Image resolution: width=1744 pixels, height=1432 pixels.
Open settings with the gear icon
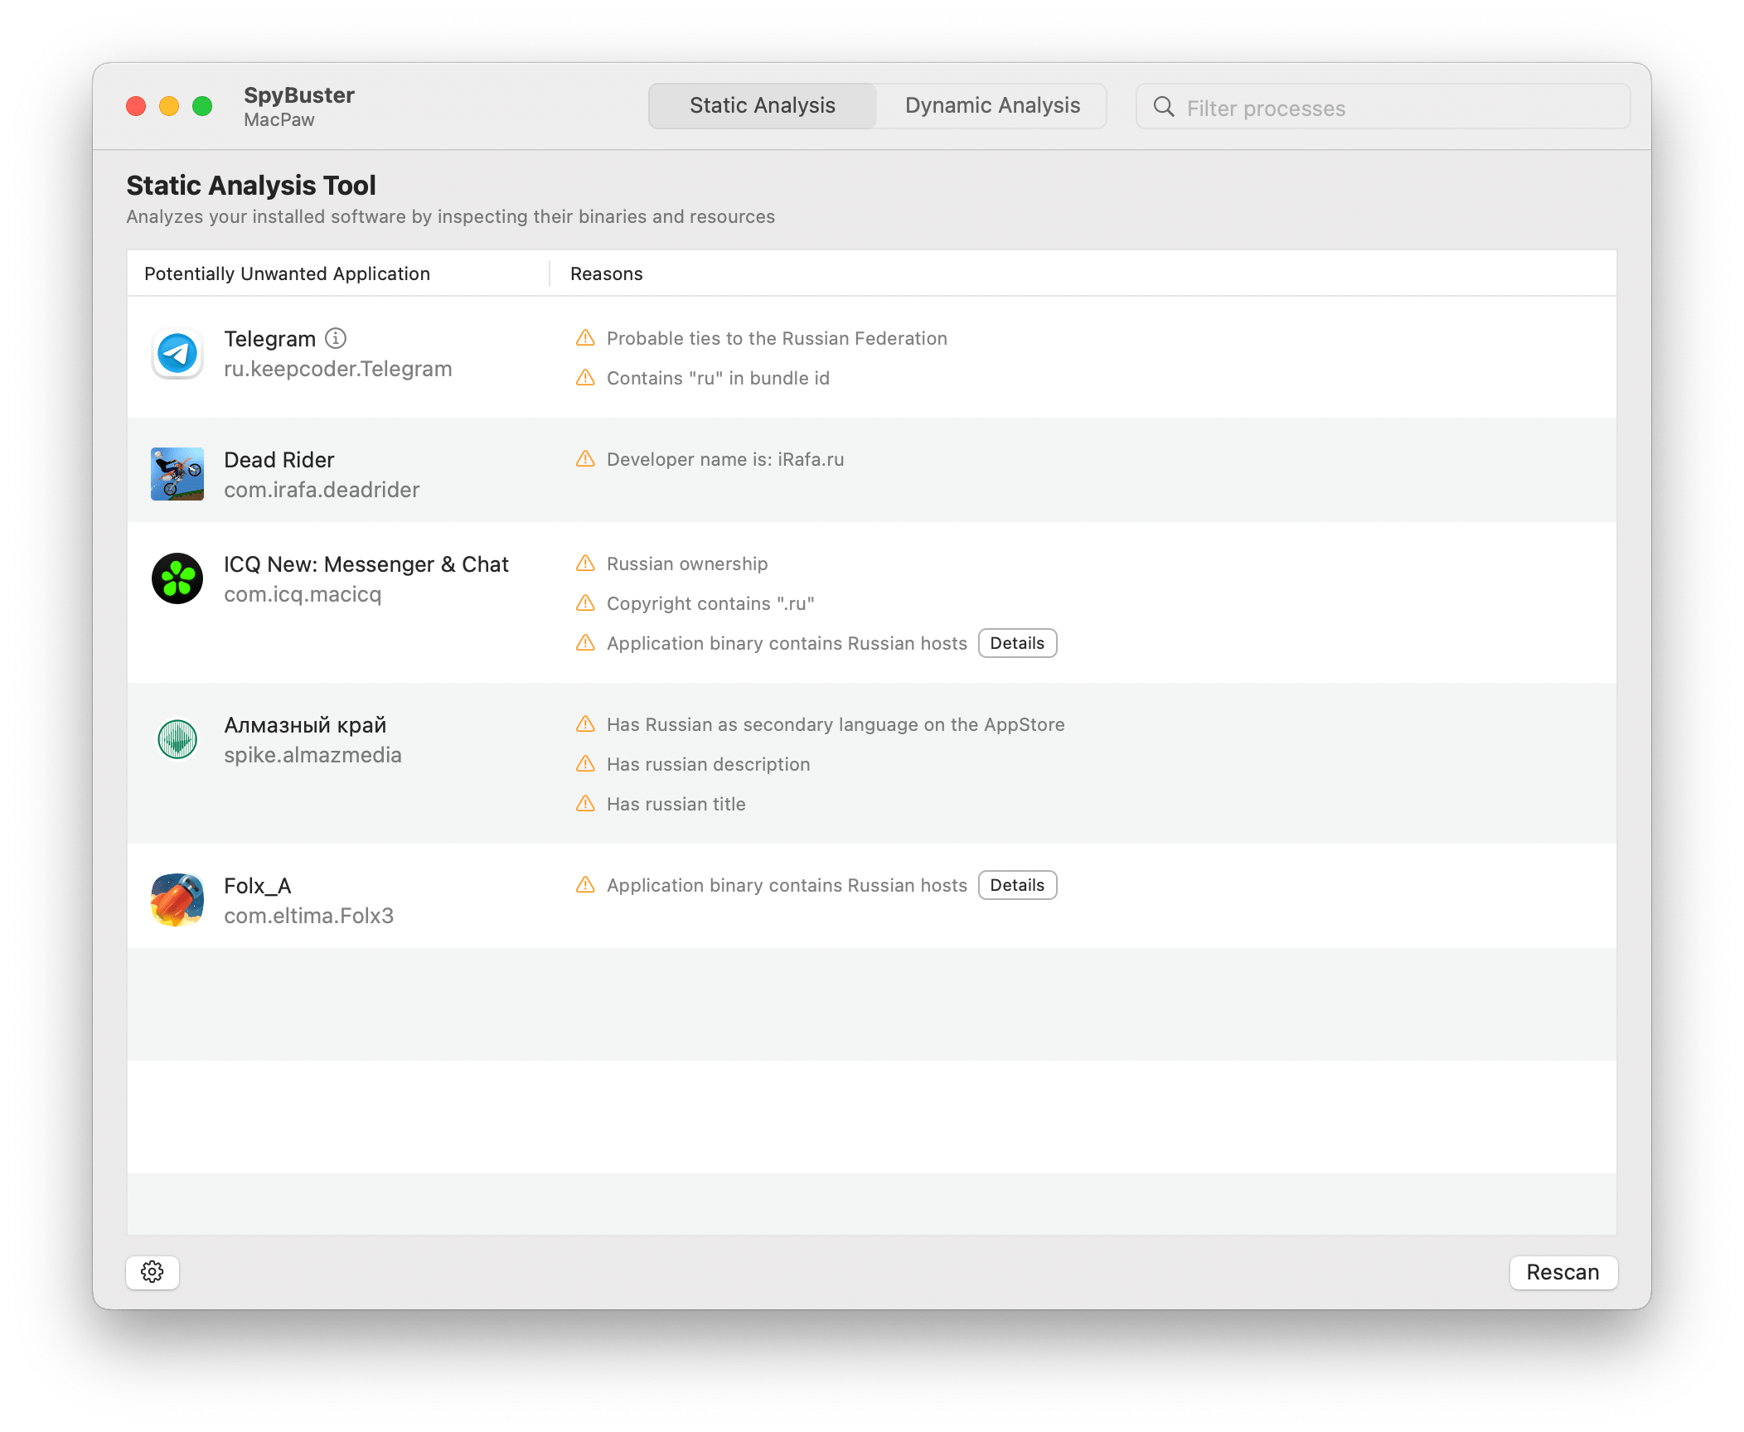153,1272
